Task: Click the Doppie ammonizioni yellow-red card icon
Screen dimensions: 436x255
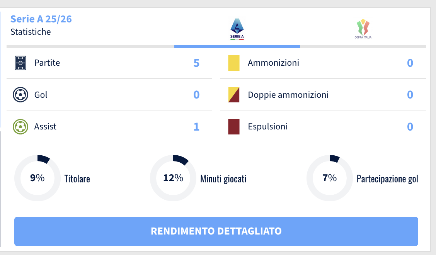Action: tap(234, 95)
